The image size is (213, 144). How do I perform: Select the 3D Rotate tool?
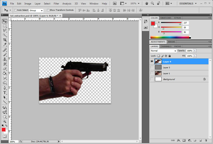pos(5,107)
